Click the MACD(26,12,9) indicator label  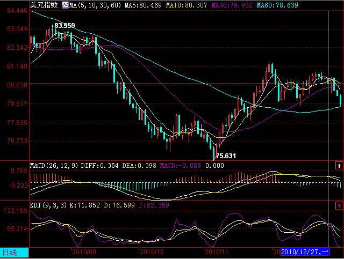tap(54, 166)
